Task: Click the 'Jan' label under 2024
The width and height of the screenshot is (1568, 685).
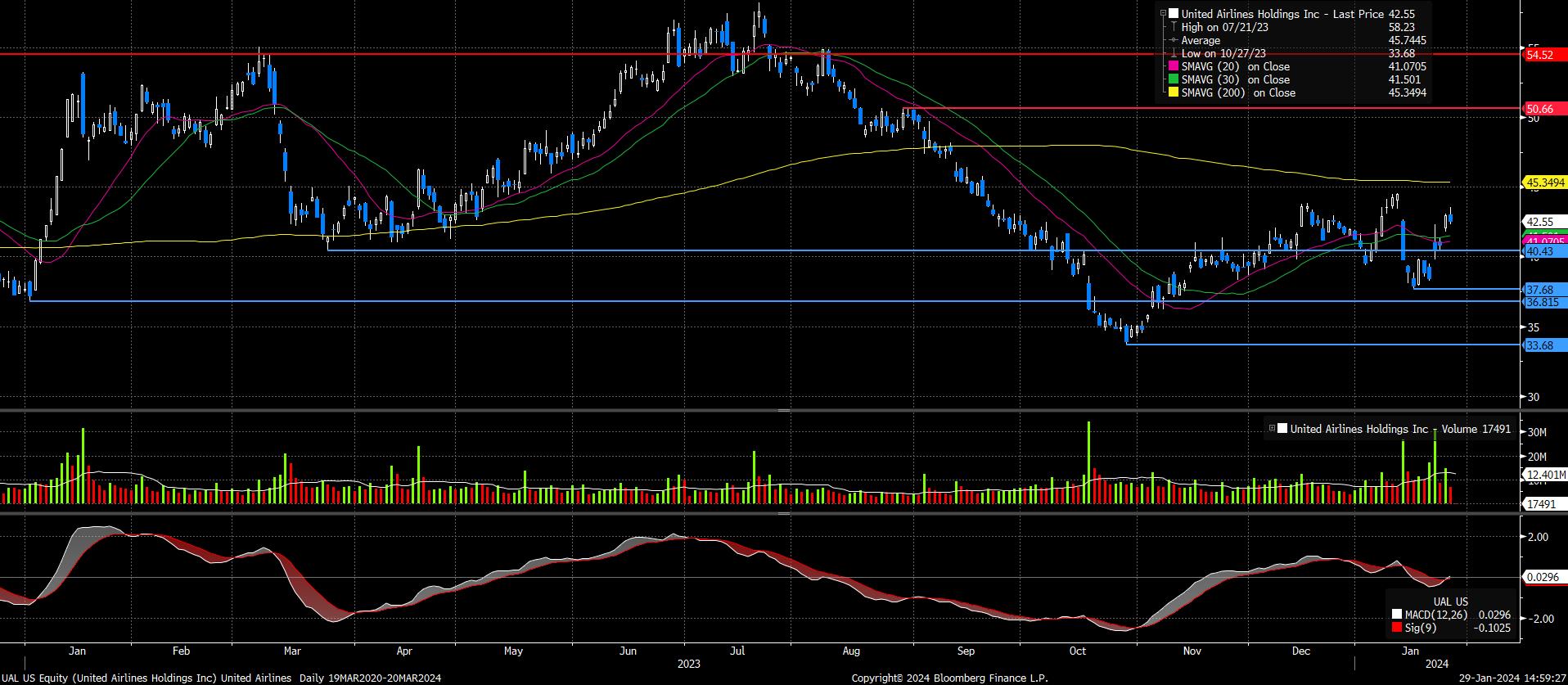Action: click(x=1410, y=651)
